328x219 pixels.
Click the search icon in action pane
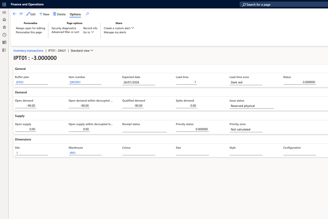87,14
